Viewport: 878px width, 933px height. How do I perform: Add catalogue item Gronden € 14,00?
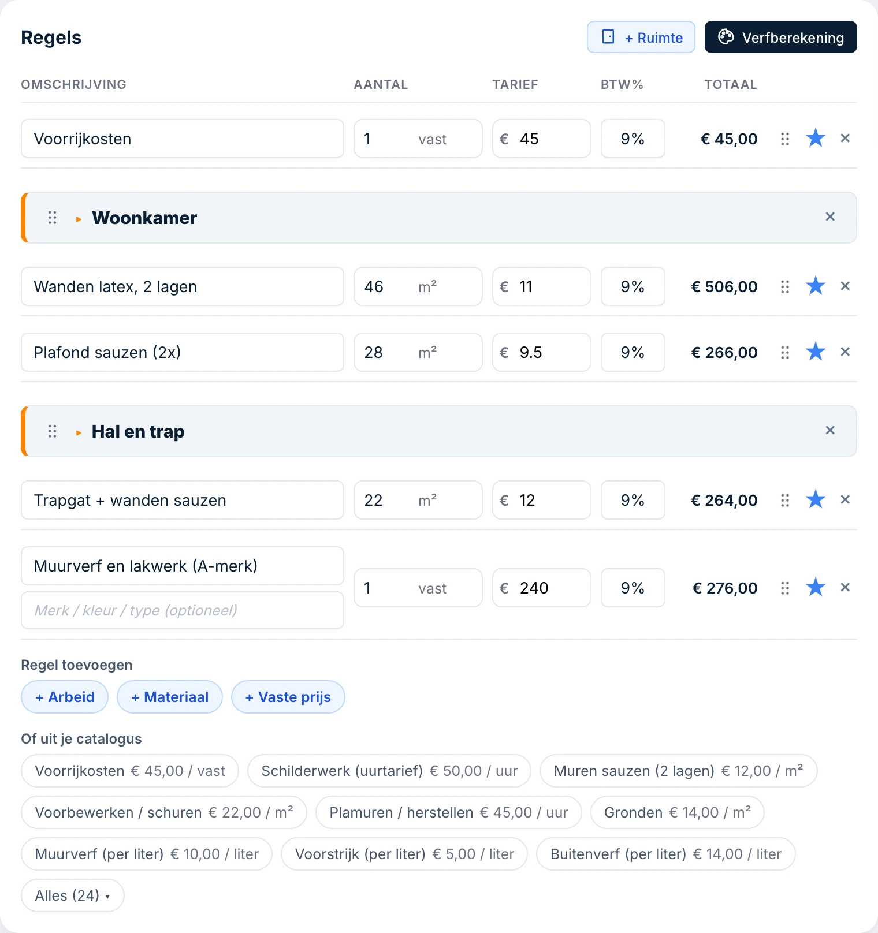678,812
